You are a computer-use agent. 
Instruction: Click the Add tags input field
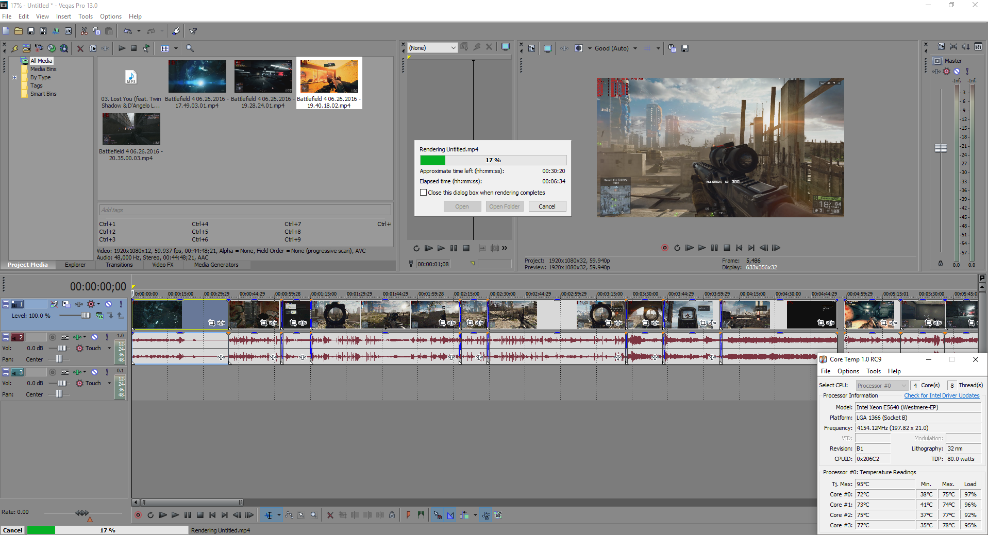point(245,210)
